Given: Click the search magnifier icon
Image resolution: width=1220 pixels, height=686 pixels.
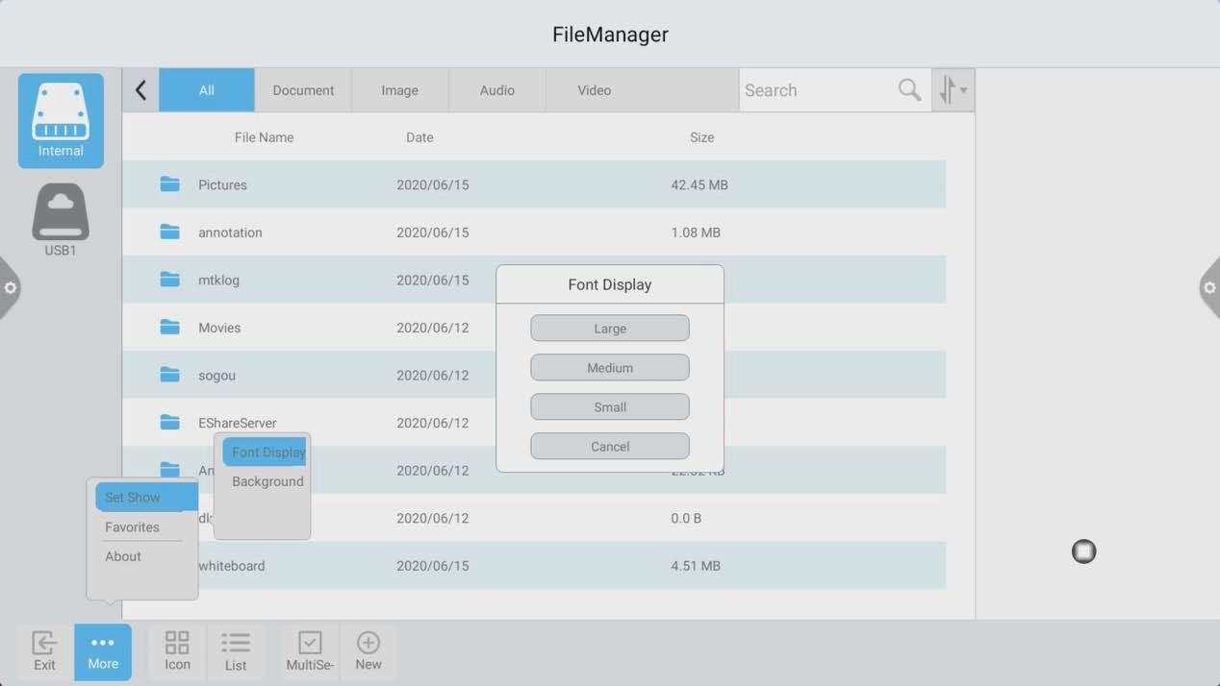Looking at the screenshot, I should (909, 90).
